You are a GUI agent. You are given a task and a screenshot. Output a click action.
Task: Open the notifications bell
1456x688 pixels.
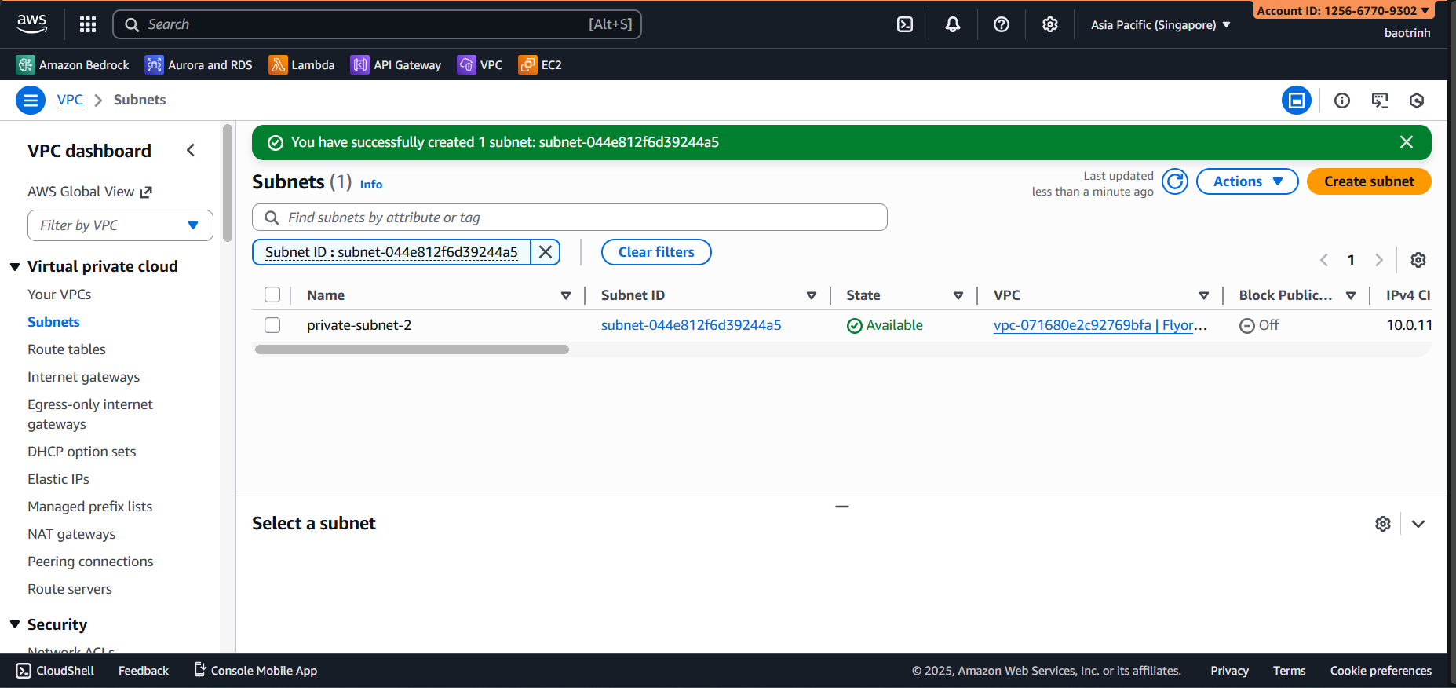pyautogui.click(x=952, y=24)
